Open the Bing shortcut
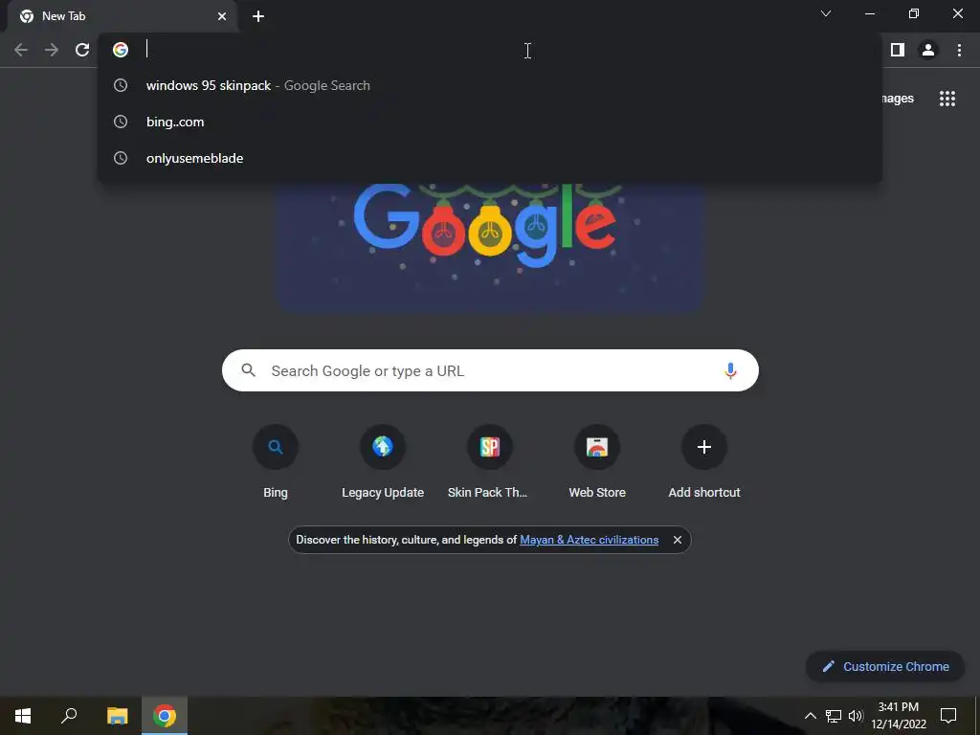 (276, 462)
